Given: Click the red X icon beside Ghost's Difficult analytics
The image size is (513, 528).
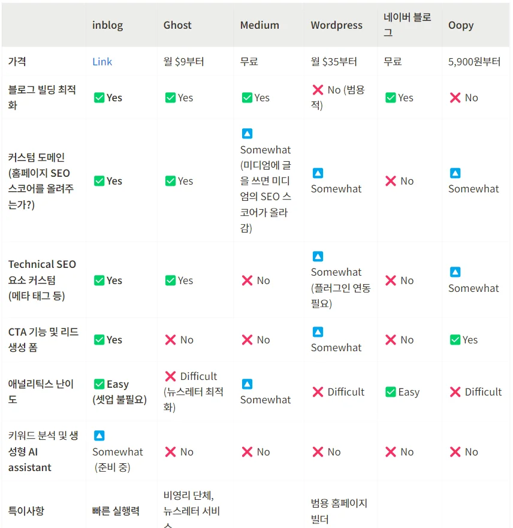Looking at the screenshot, I should 170,376.
